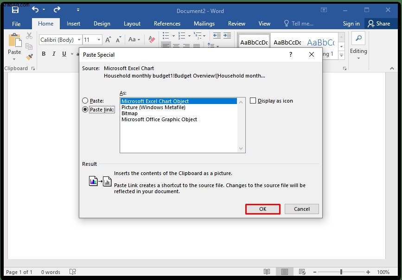Image resolution: width=402 pixels, height=280 pixels.
Task: Open line and paragraph spacing menu
Action: point(213,46)
